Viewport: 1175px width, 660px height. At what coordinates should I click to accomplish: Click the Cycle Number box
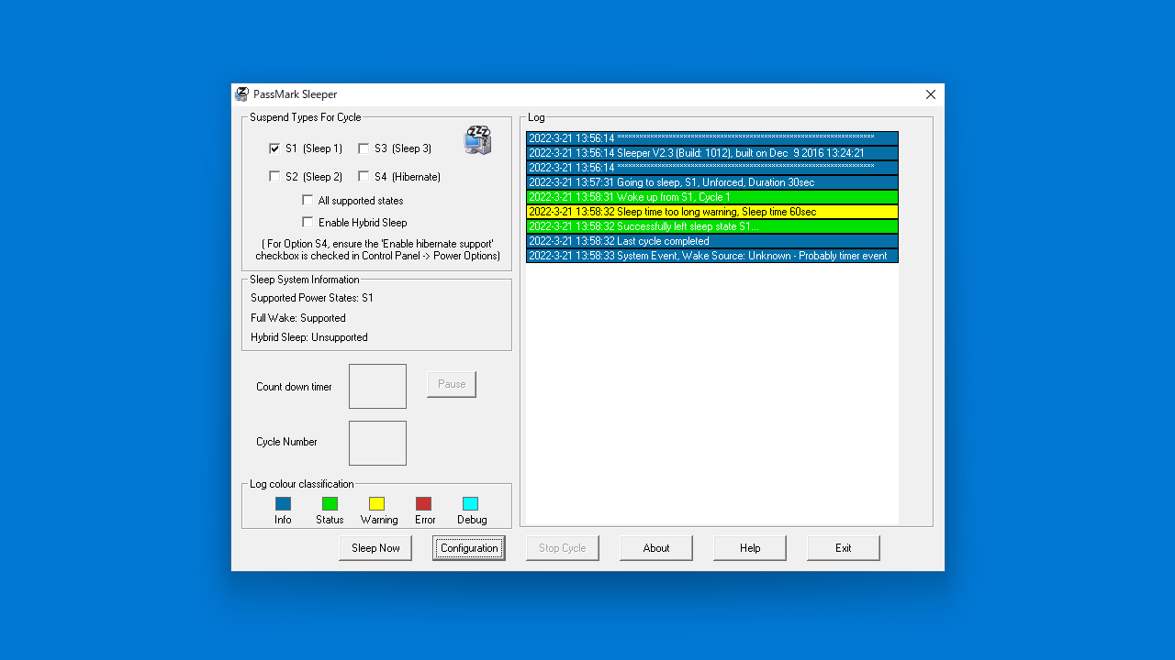pos(377,443)
